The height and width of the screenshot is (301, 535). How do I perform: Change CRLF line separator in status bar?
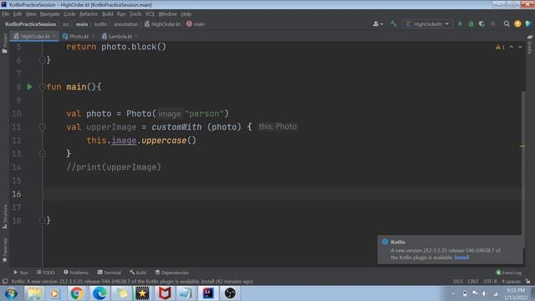point(473,282)
